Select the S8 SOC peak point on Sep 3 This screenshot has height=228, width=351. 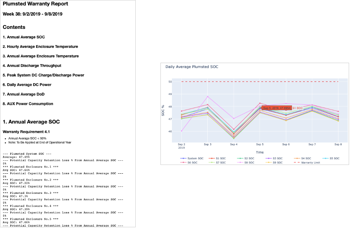tap(208, 97)
